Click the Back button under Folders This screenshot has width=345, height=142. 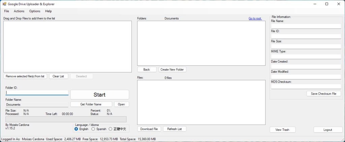pyautogui.click(x=147, y=70)
